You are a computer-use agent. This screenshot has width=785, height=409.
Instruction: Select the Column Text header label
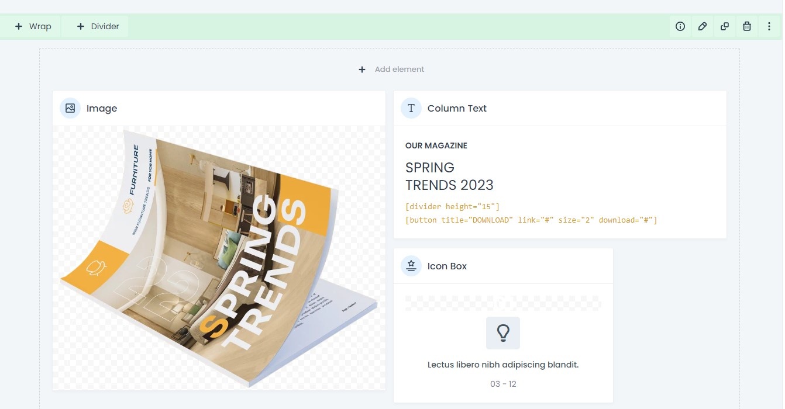(457, 108)
